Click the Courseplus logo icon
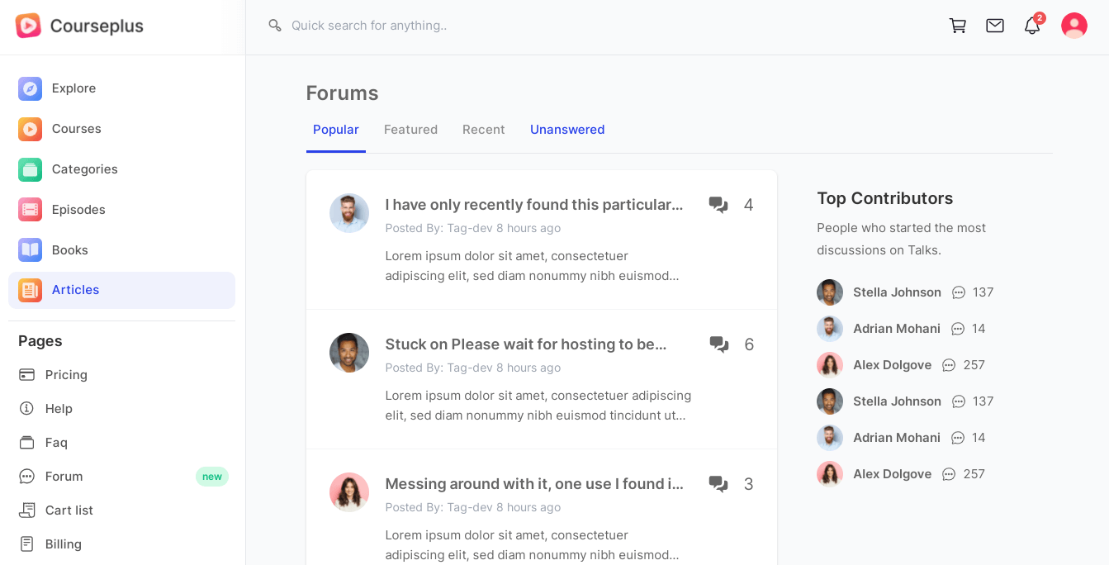Viewport: 1109px width, 565px height. pyautogui.click(x=28, y=26)
